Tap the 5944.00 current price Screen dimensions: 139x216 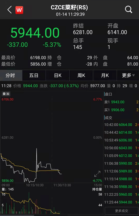coord(35,33)
